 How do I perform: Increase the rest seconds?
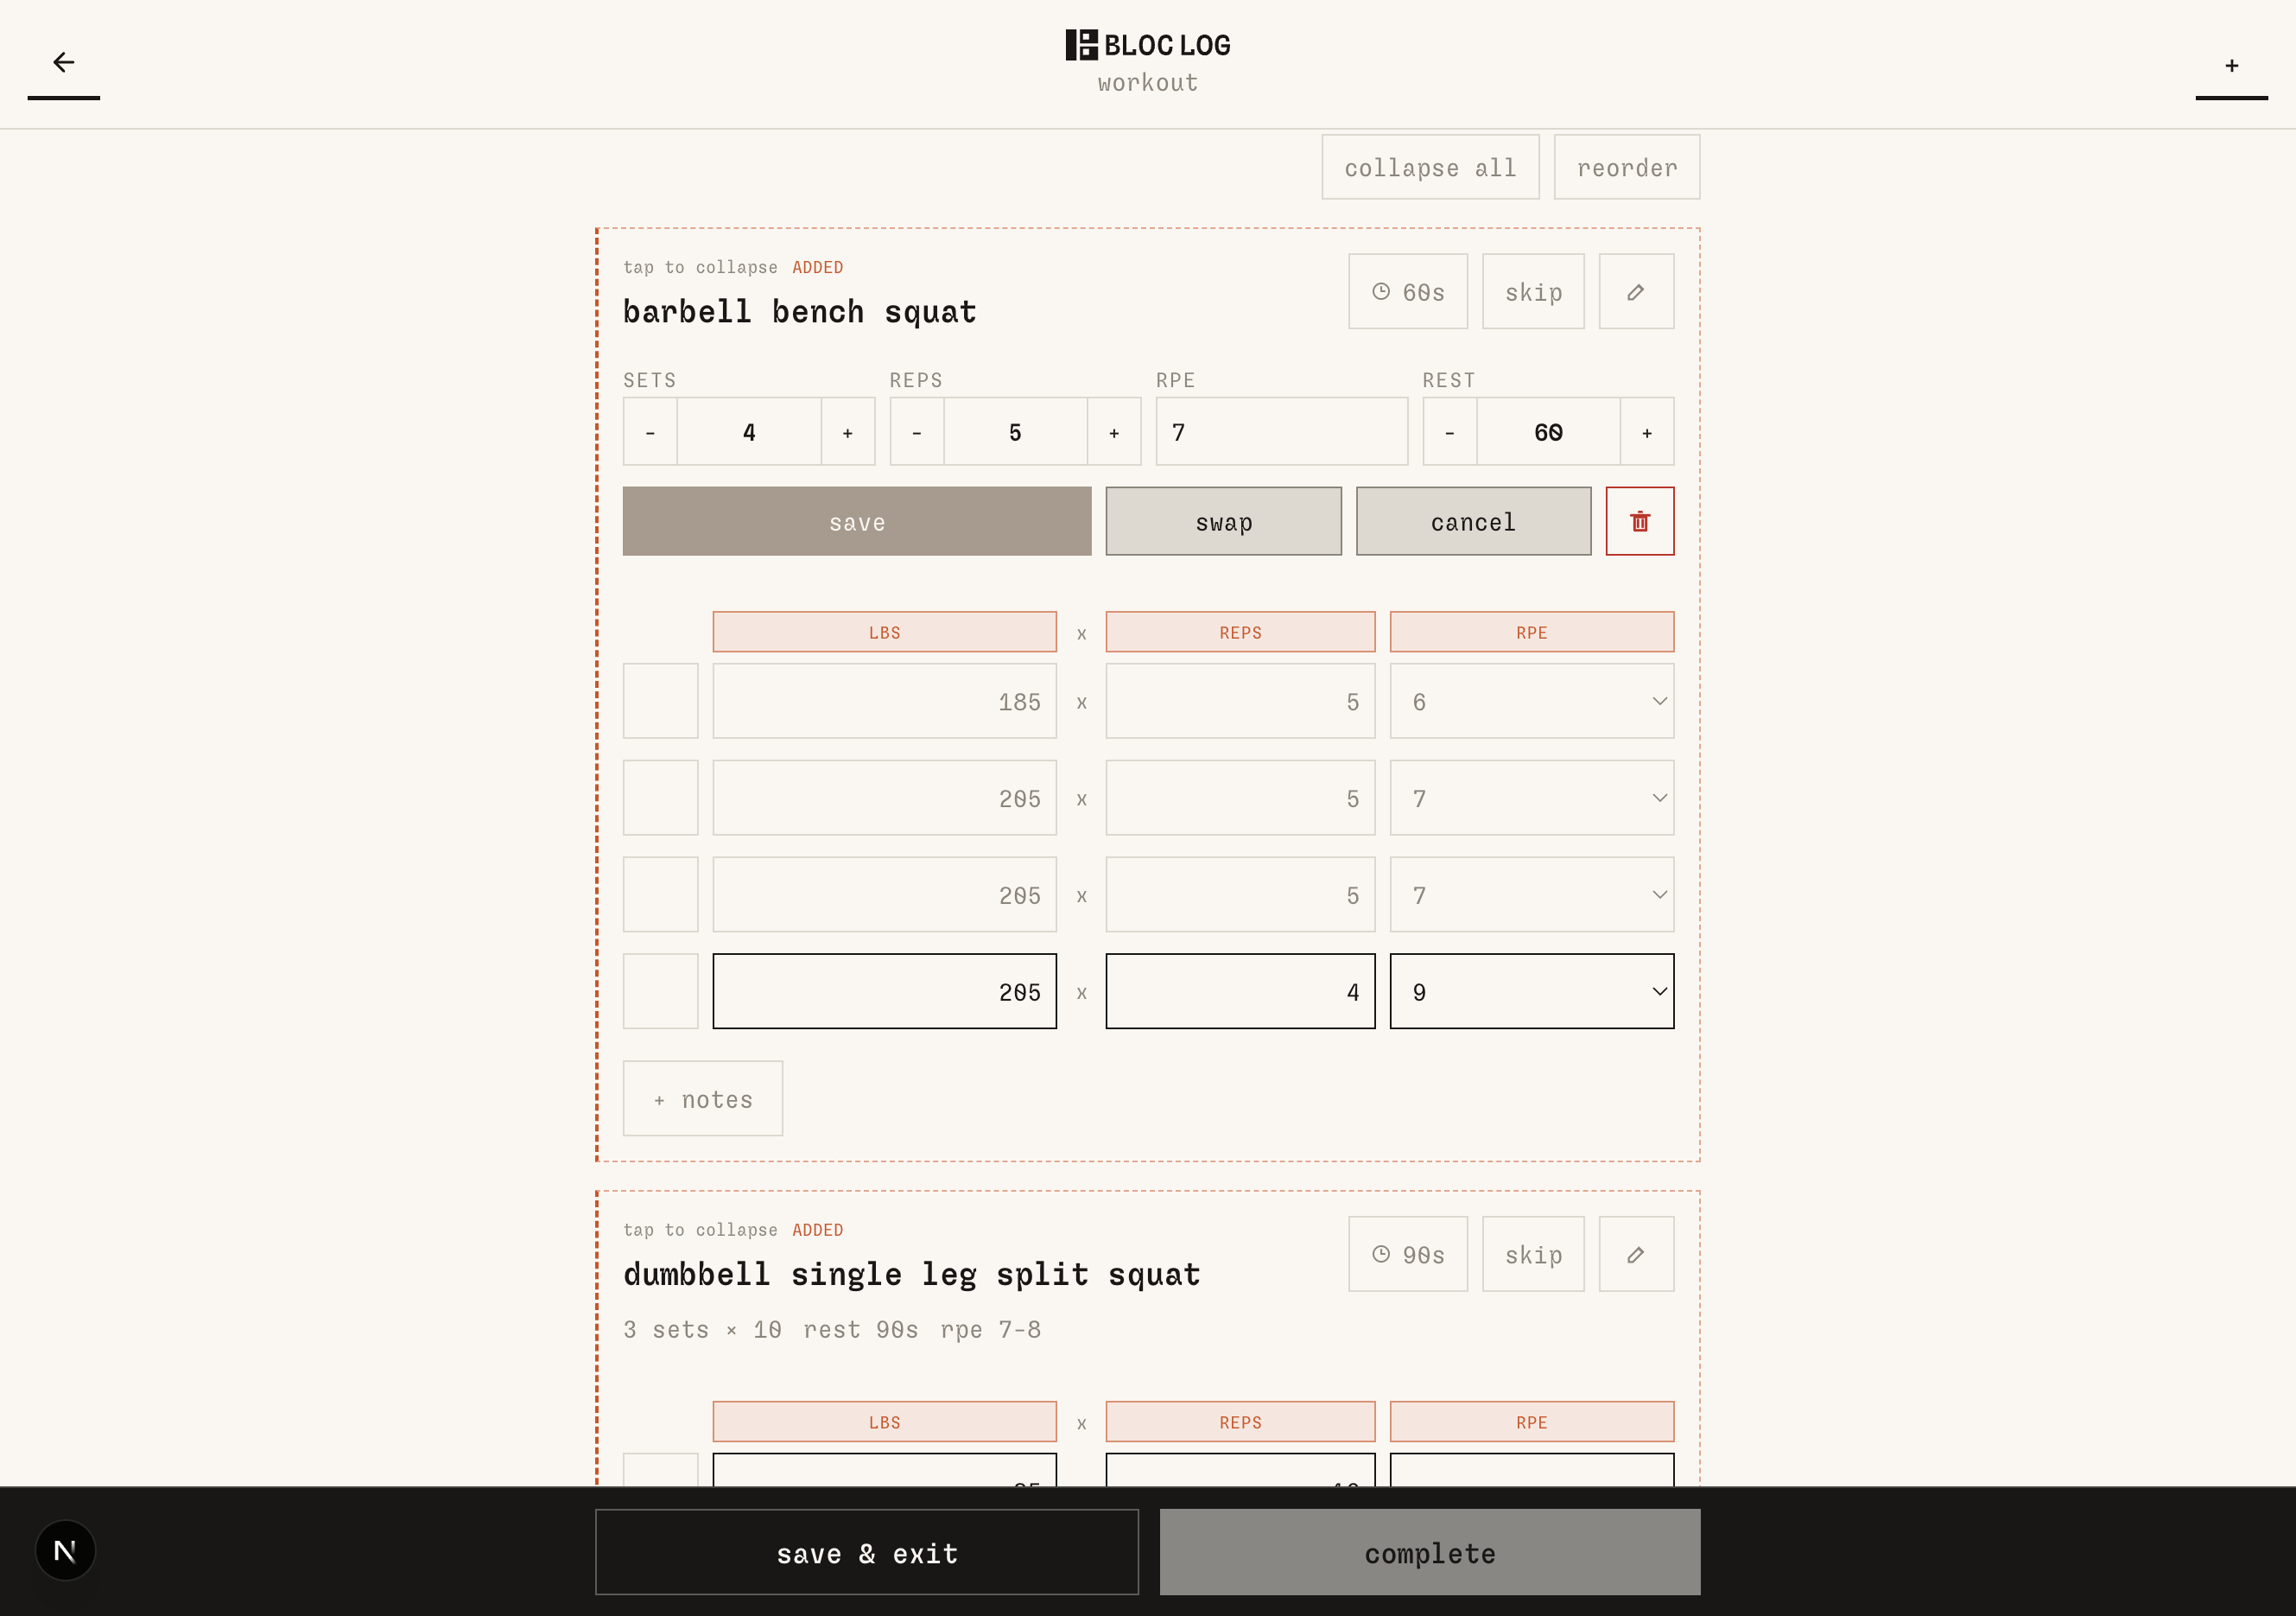pyautogui.click(x=1647, y=432)
